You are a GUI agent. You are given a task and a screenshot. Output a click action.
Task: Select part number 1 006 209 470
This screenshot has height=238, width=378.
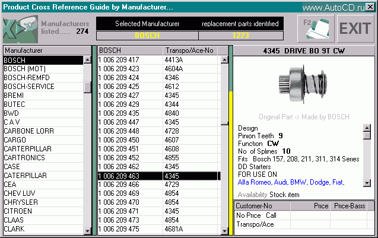[130, 203]
